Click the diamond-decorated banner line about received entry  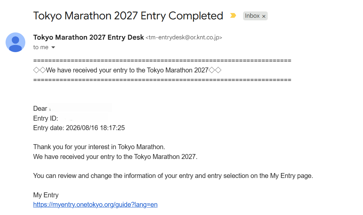tap(127, 70)
